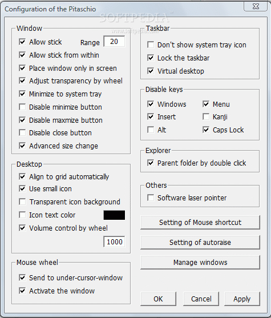Screen dimensions: 271x318
Task: Open the Manage windows button
Action: point(200,263)
